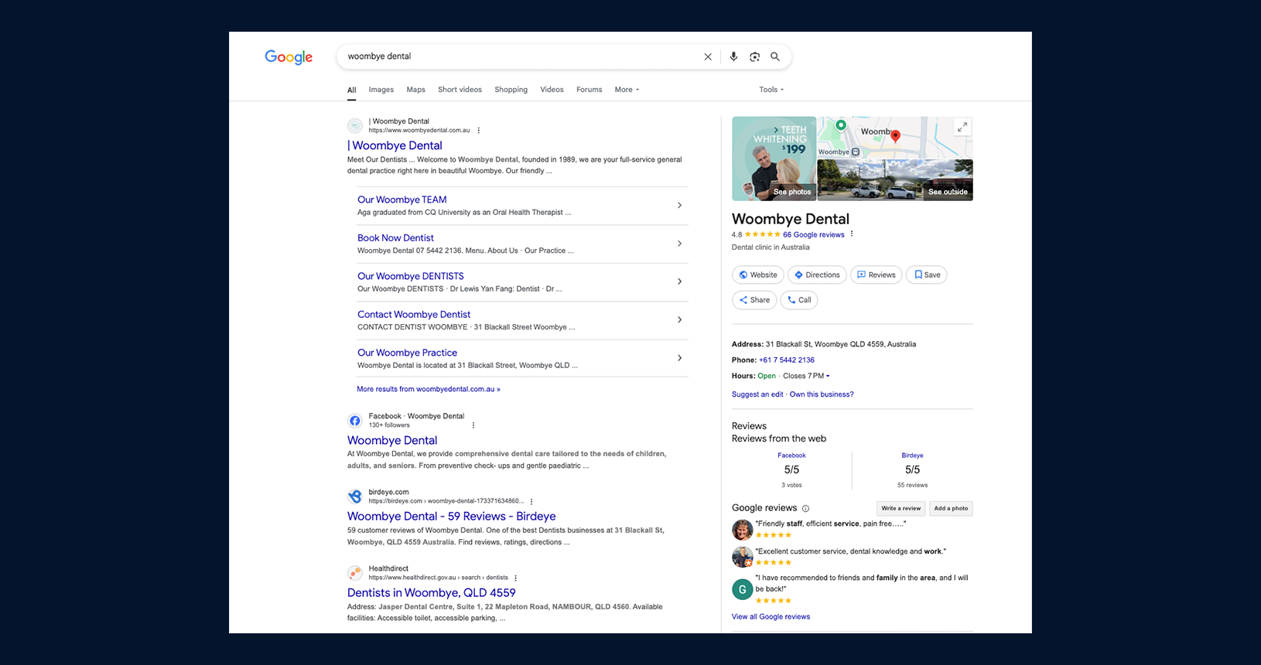Image resolution: width=1261 pixels, height=665 pixels.
Task: Open the three-dot menu for Facebook result
Action: tap(473, 425)
